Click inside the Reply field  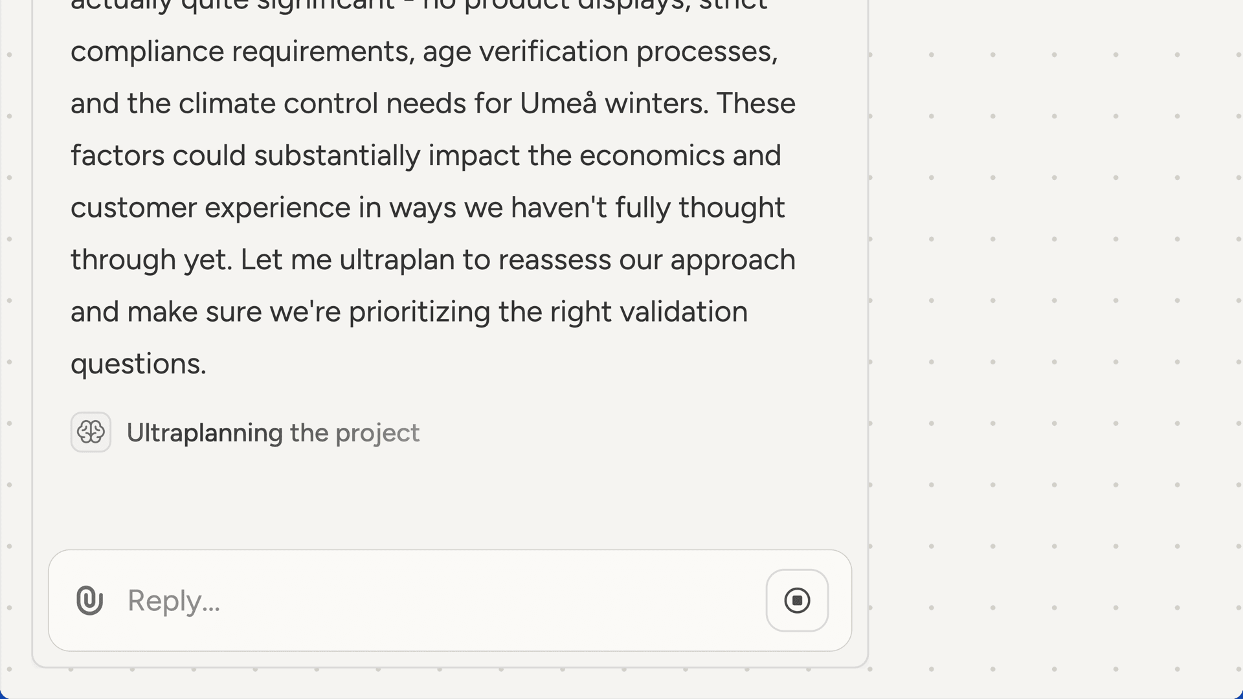388,600
